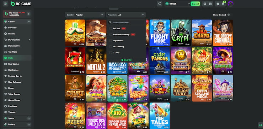Open the USDT currency selector dropdown
The width and height of the screenshot is (263, 129).
tap(177, 4)
